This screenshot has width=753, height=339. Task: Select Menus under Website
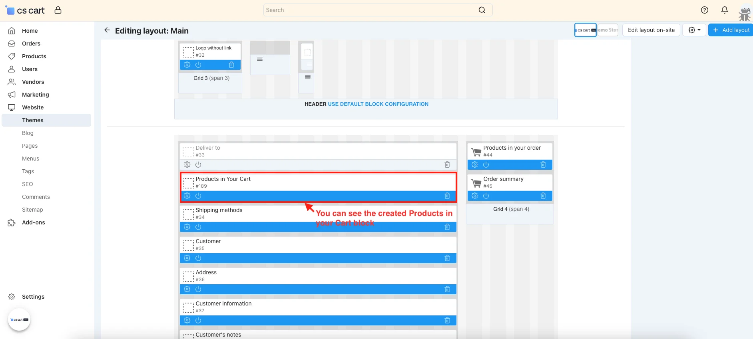[30, 159]
